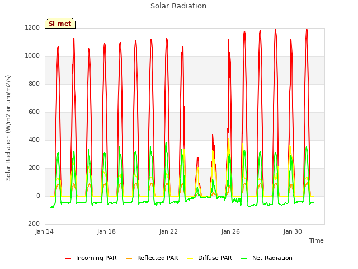Click the Net Radiation legend label
This screenshot has height=269, width=358.
(272, 258)
